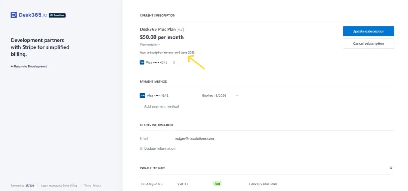Click the Sandbox badge

point(57,16)
